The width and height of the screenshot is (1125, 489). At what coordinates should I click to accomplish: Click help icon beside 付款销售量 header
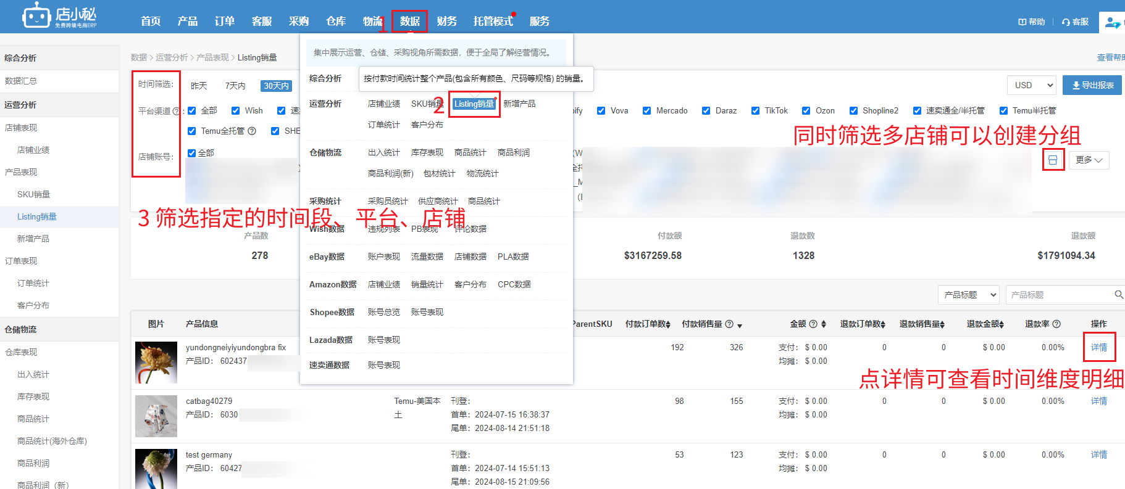(x=729, y=324)
